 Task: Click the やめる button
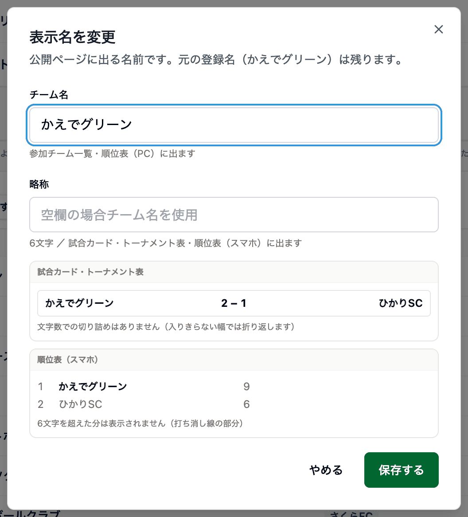(x=326, y=470)
